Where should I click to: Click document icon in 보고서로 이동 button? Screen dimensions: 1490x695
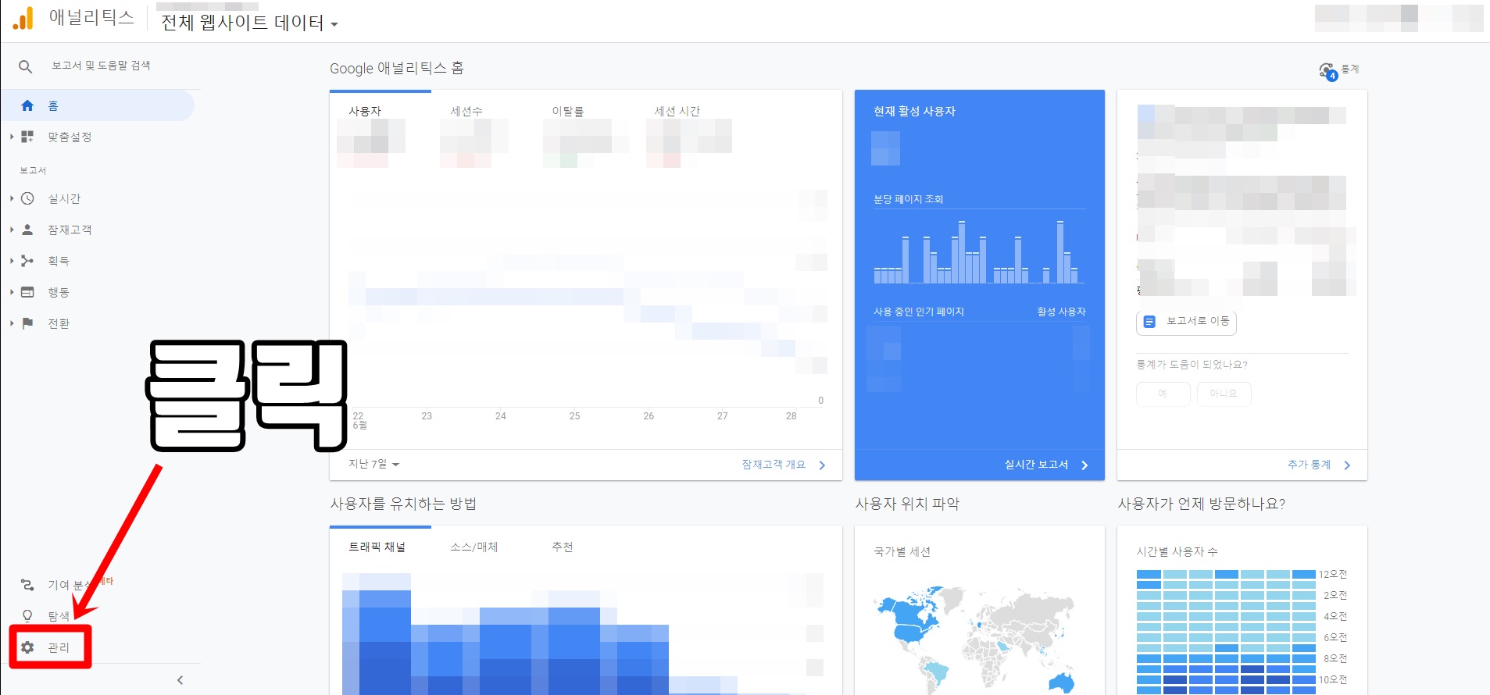click(x=1149, y=322)
